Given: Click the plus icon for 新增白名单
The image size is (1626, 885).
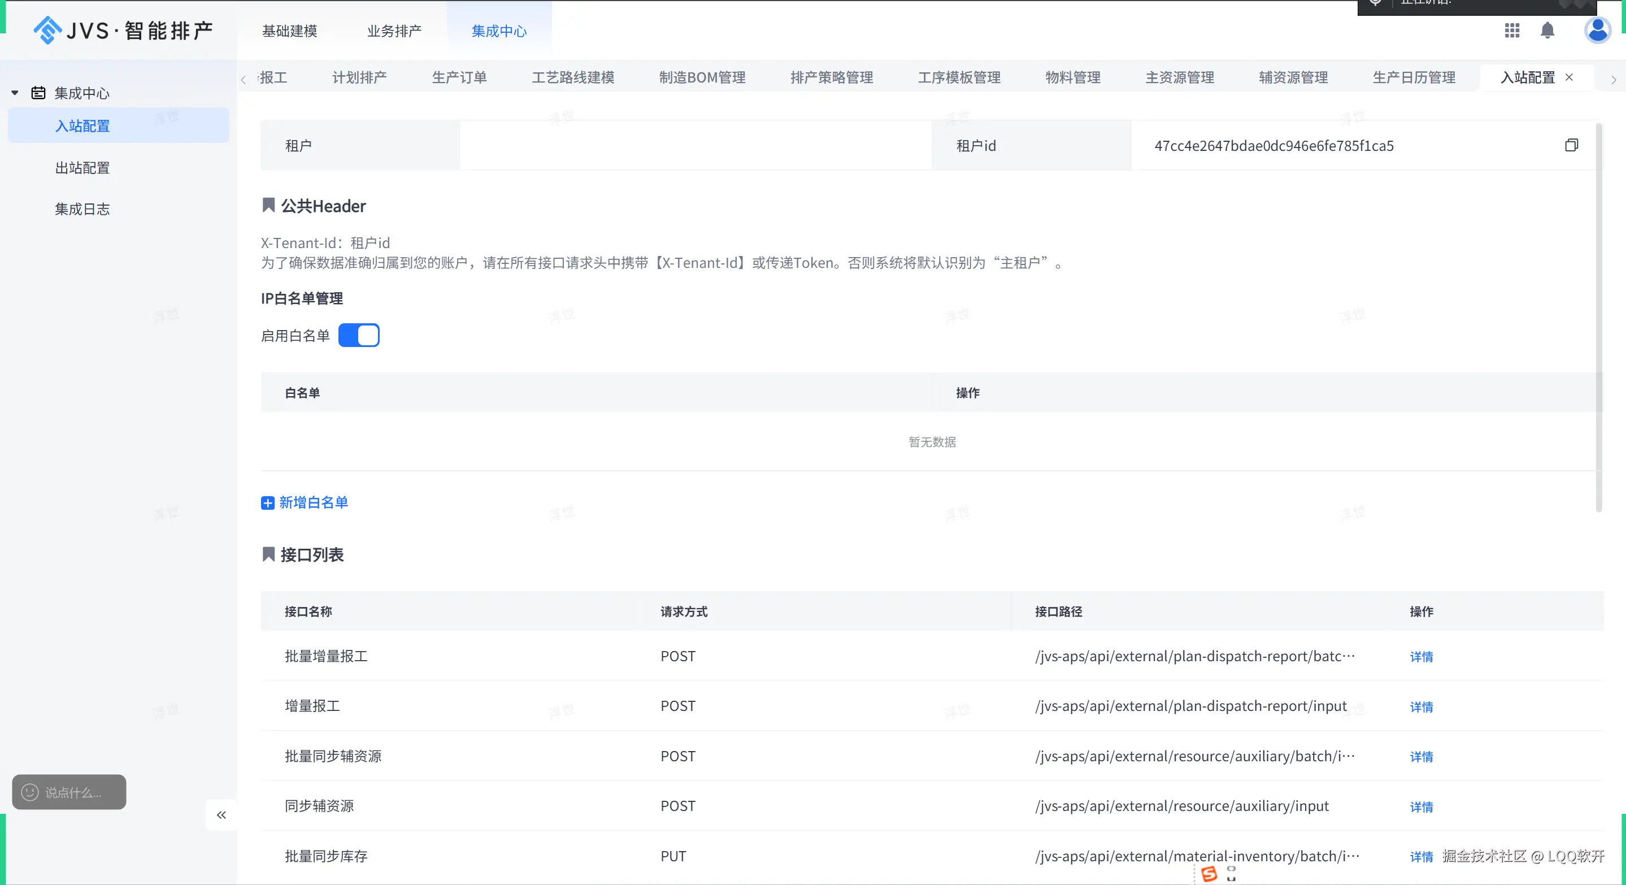Looking at the screenshot, I should (x=268, y=502).
